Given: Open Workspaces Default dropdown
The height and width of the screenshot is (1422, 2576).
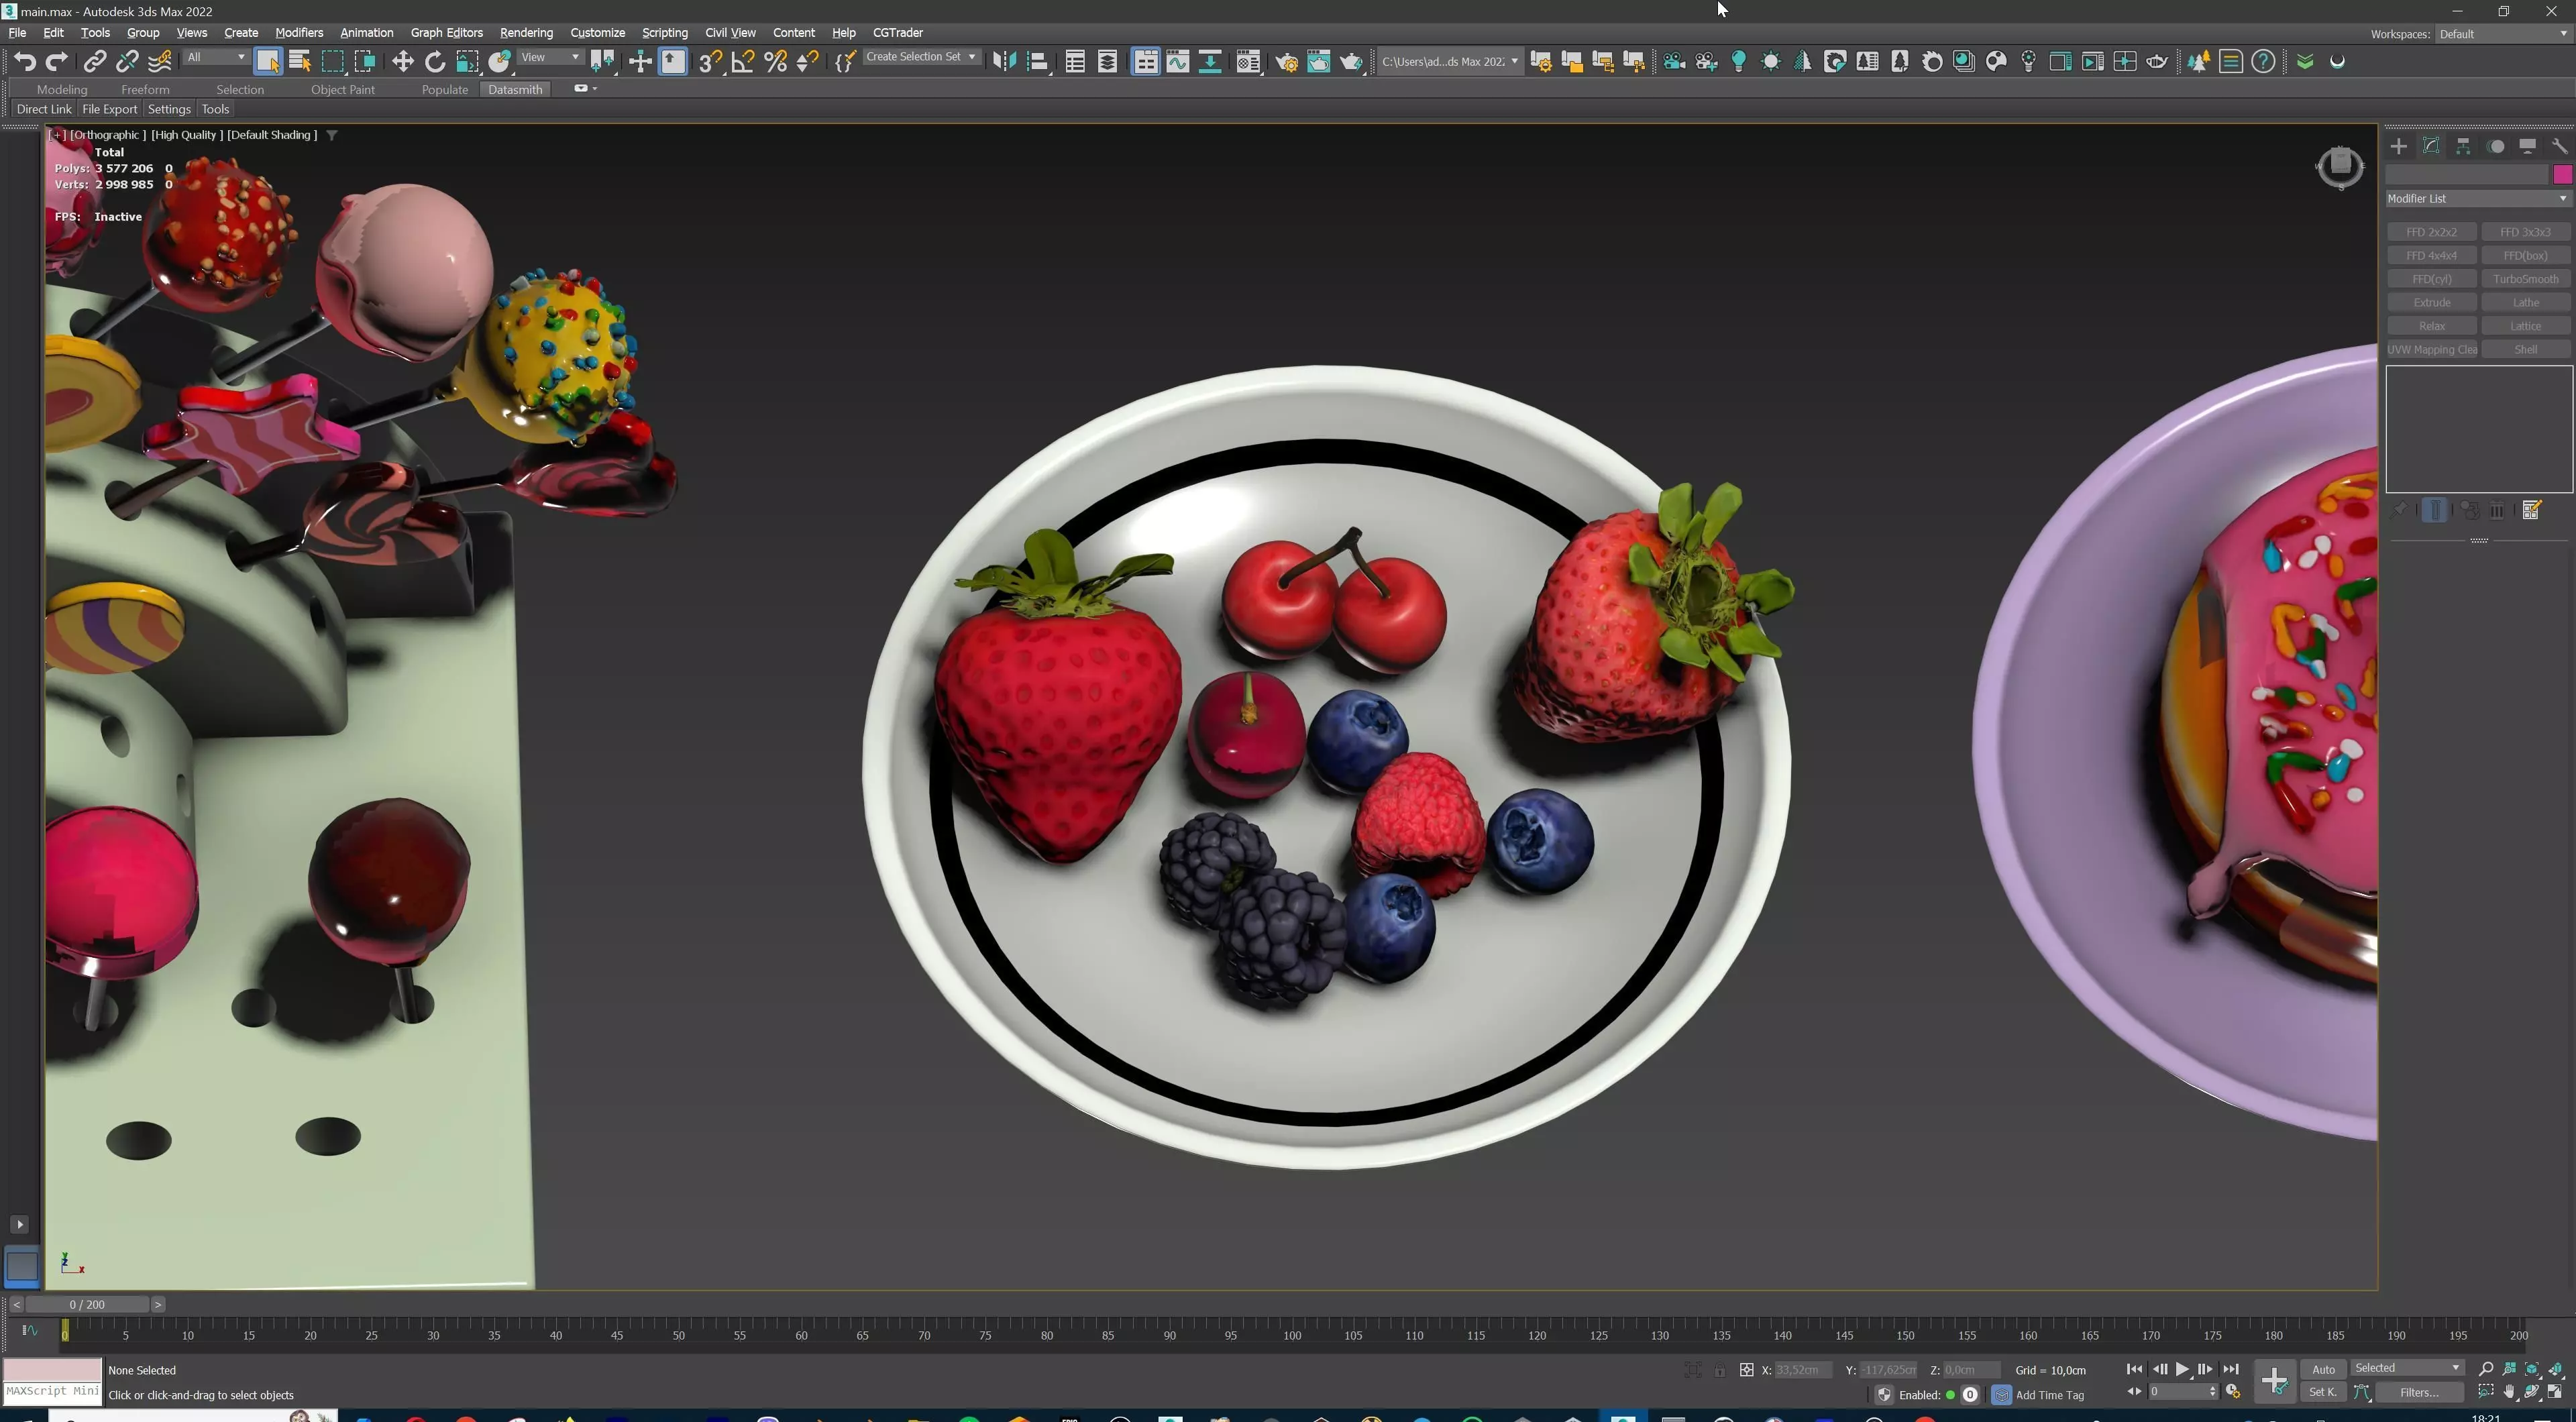Looking at the screenshot, I should 2503,34.
